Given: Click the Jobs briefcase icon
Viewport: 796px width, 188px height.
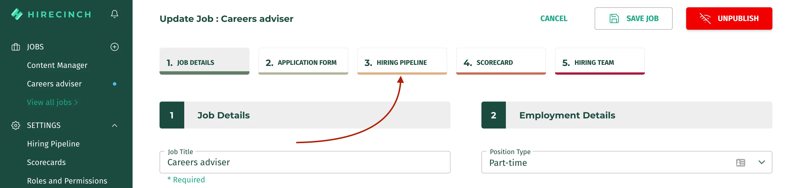Looking at the screenshot, I should (x=15, y=47).
